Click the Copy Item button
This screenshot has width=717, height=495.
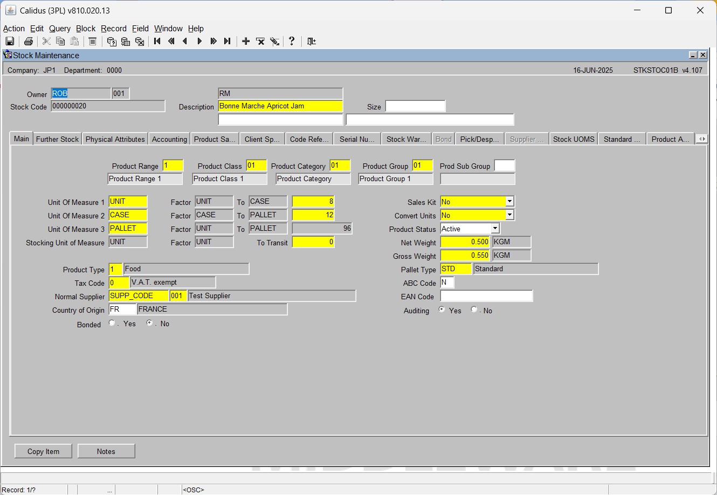[43, 451]
